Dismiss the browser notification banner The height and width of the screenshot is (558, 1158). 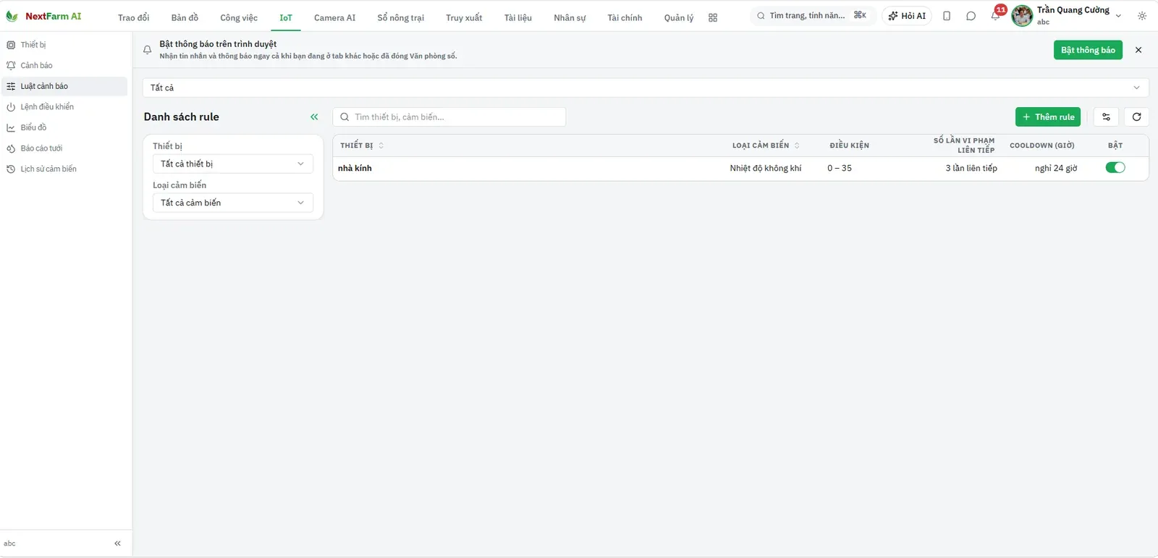[x=1138, y=50]
